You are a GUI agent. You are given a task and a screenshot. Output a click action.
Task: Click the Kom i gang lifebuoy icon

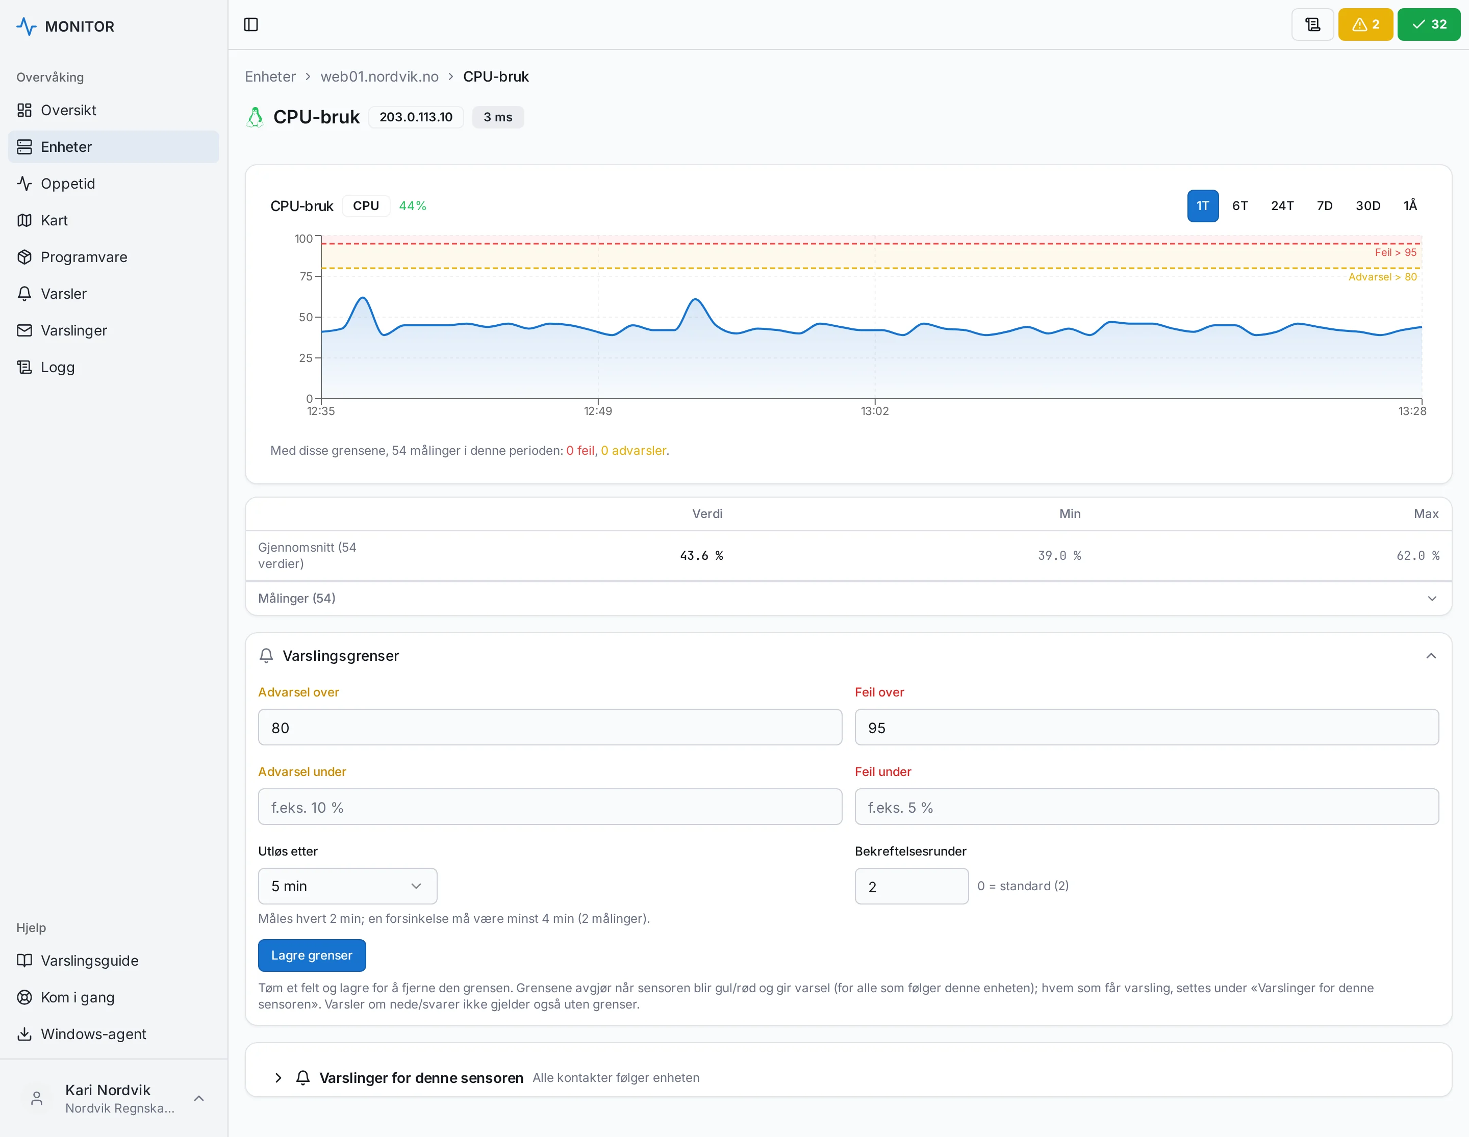click(x=25, y=997)
